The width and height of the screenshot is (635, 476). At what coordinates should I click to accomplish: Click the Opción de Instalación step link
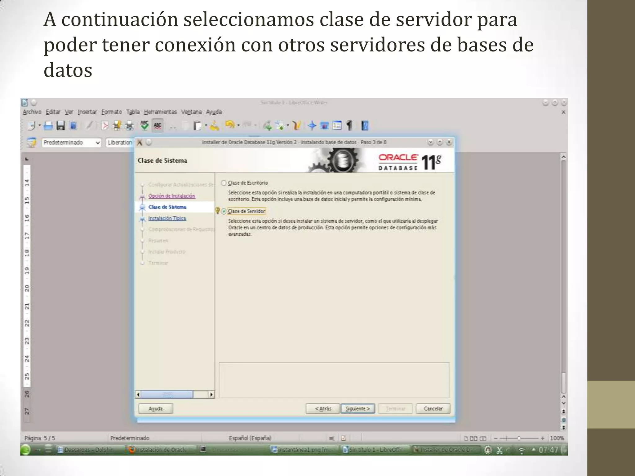pos(172,196)
